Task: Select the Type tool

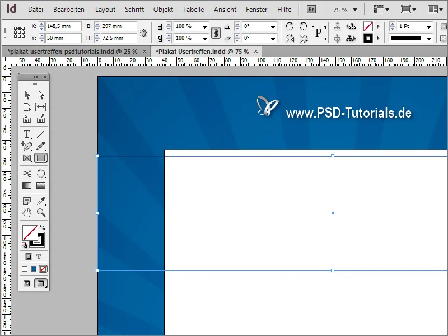Action: (x=27, y=134)
